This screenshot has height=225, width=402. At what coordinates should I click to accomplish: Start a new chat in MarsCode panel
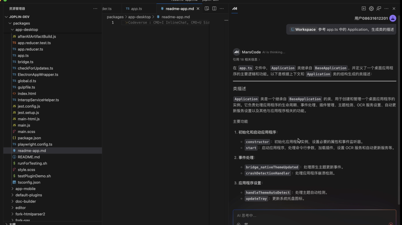pos(363,8)
